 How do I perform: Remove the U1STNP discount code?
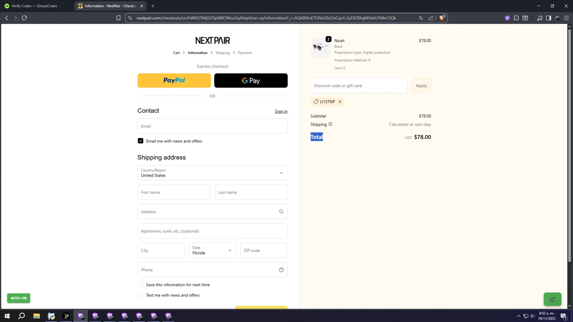pyautogui.click(x=340, y=102)
